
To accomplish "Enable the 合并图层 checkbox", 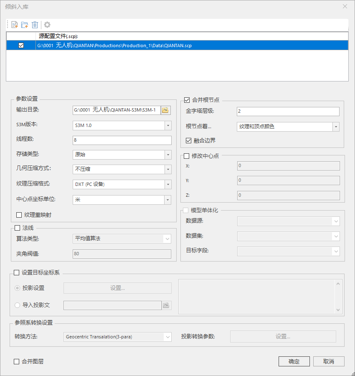I will 16,362.
